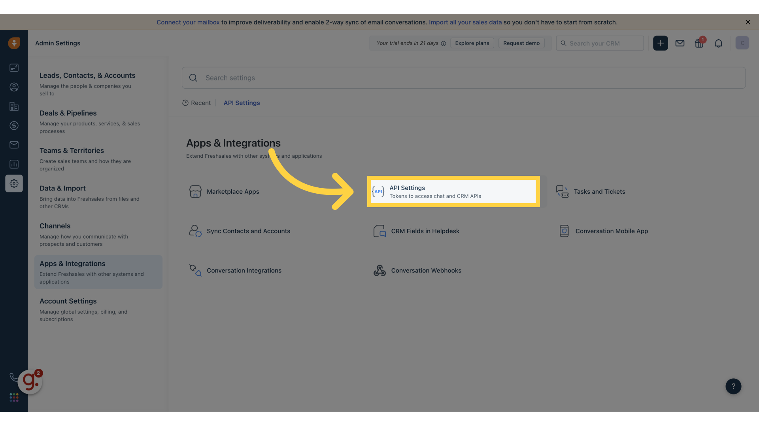Open the email envelope icon in left sidebar

tap(14, 145)
